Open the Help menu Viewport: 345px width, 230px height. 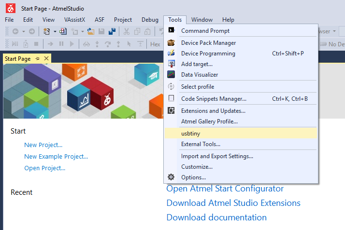click(228, 20)
